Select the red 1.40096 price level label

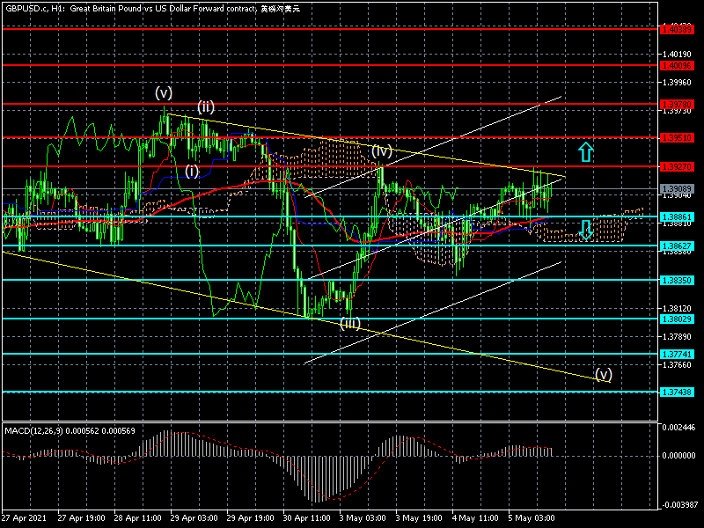tap(677, 65)
